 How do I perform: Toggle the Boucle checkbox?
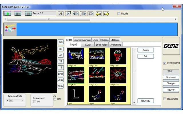tap(119, 13)
